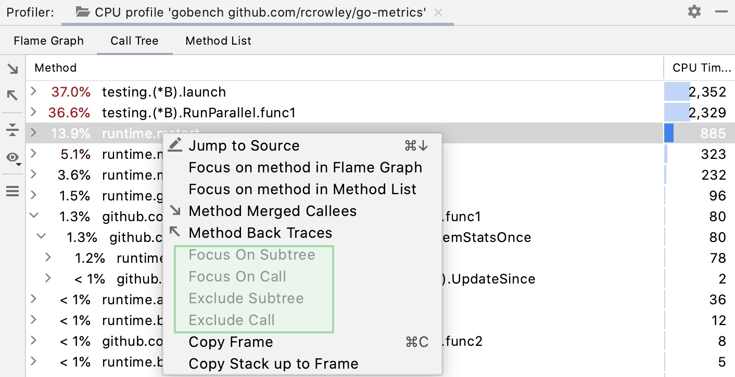735x377 pixels.
Task: Click the hamburger list icon in the sidebar
Action: coord(12,191)
